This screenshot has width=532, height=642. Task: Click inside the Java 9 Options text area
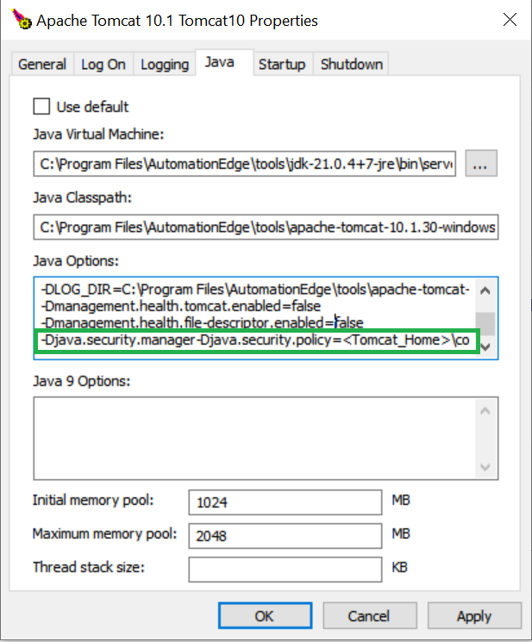click(x=254, y=438)
